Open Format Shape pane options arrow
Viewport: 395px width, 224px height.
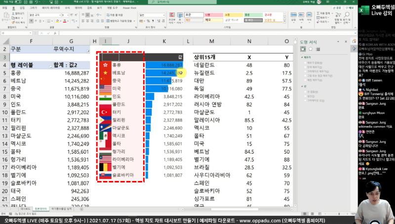pyautogui.click(x=338, y=42)
